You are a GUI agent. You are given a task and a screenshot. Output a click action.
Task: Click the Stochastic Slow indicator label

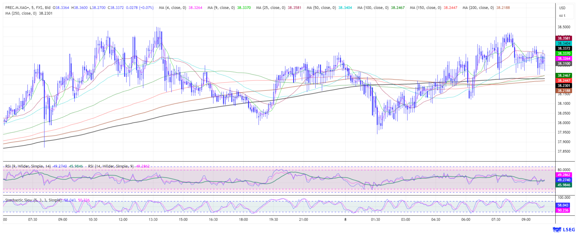pos(33,200)
